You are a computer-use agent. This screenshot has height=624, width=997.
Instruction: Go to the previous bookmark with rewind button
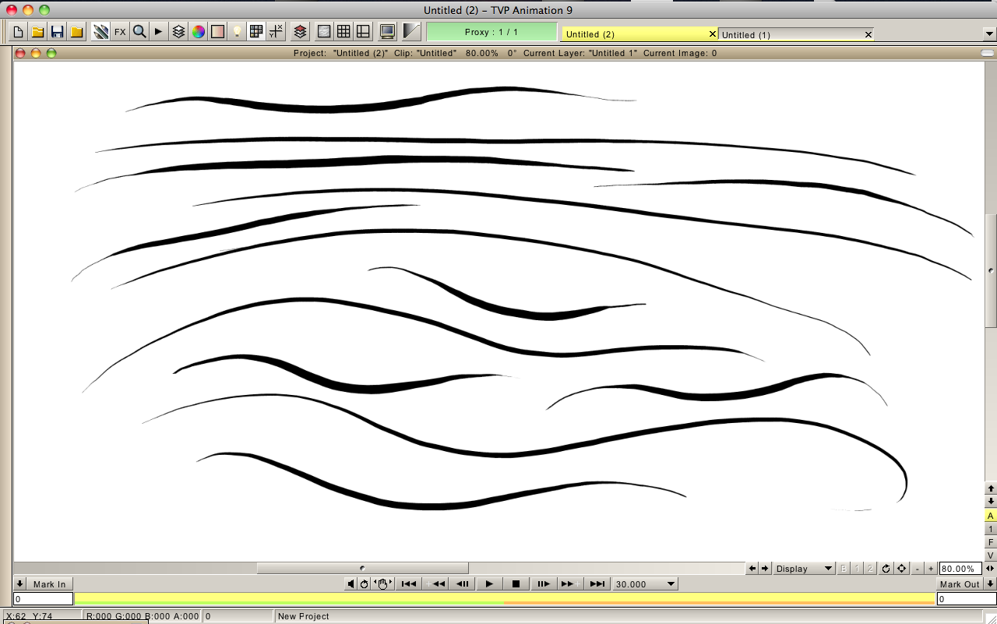(436, 584)
